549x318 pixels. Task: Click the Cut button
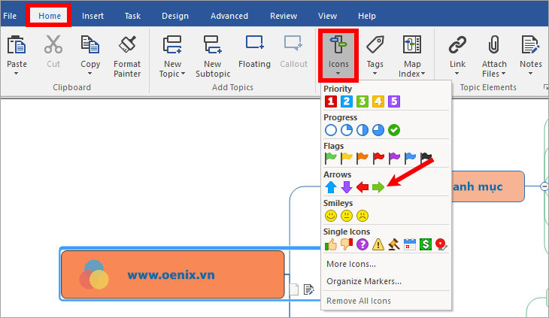(53, 52)
